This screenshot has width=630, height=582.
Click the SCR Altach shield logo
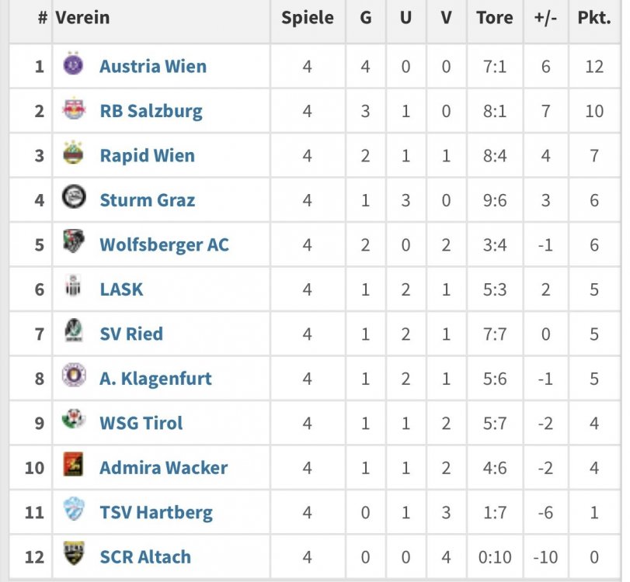[74, 553]
